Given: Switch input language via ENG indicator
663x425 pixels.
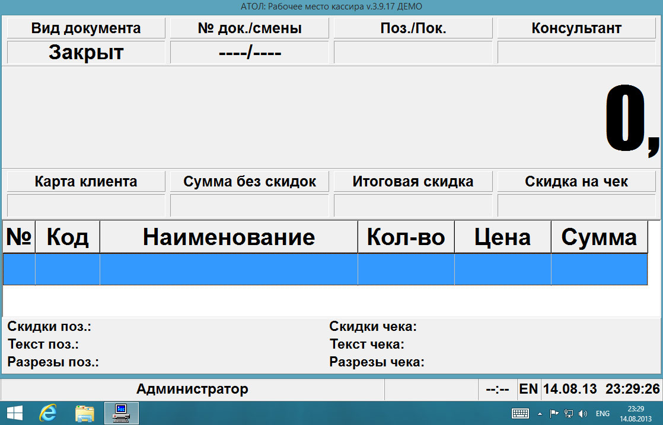Looking at the screenshot, I should coord(603,413).
